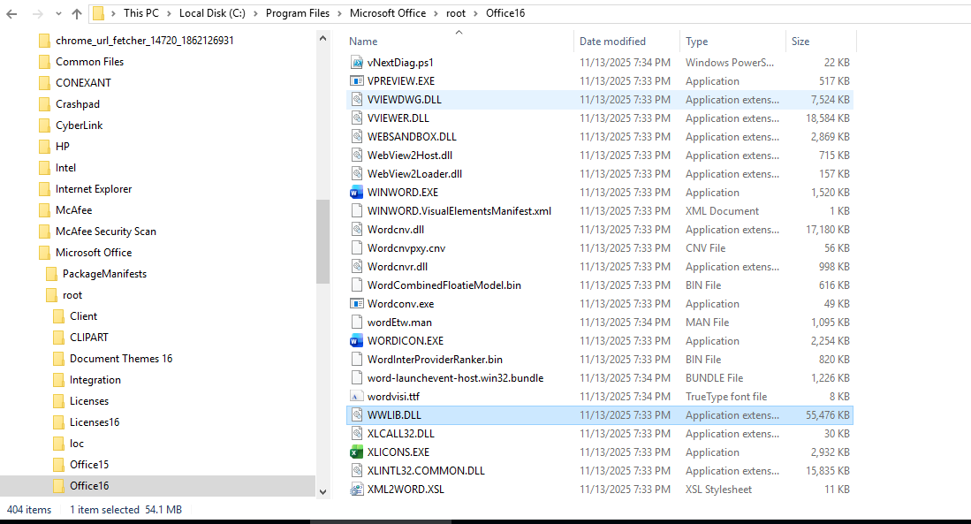Image resolution: width=971 pixels, height=524 pixels.
Task: Click the WORDICON.EXE Word application icon
Action: [x=357, y=340]
